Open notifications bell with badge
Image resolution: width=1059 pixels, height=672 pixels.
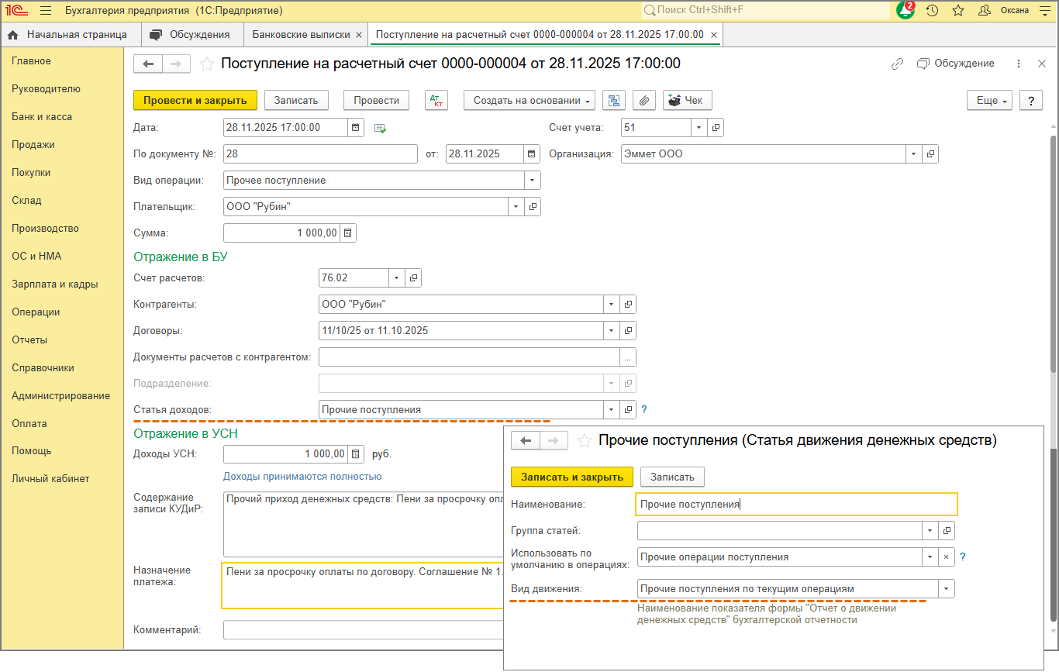tap(905, 11)
